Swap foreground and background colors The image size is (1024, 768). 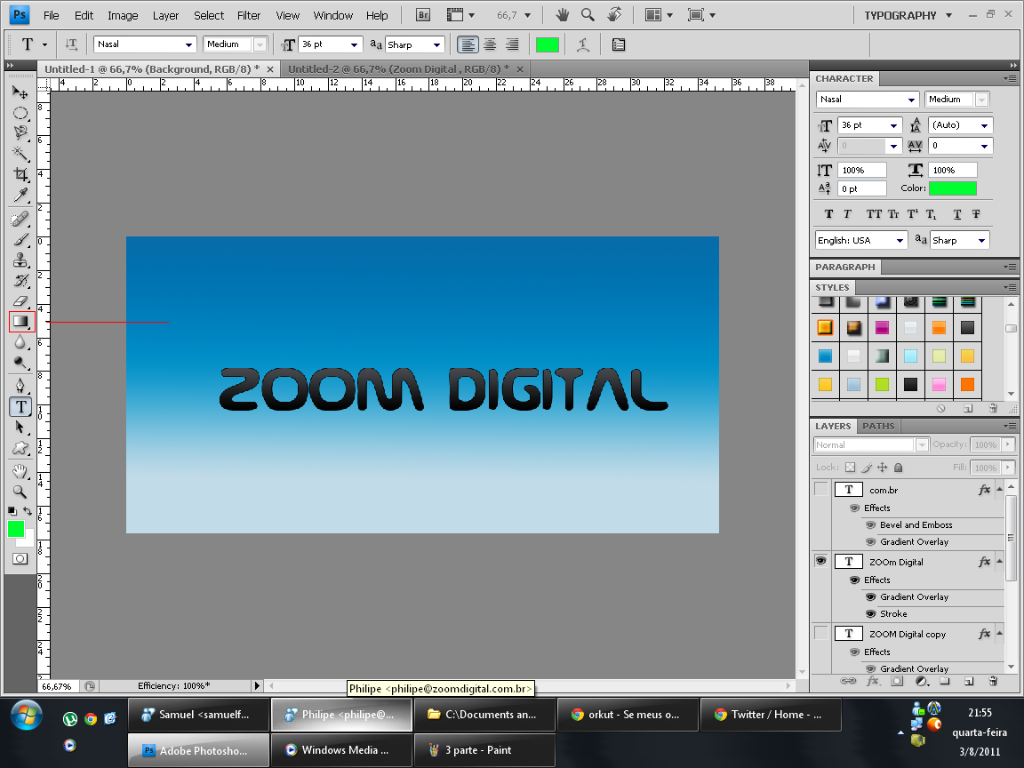[28, 511]
